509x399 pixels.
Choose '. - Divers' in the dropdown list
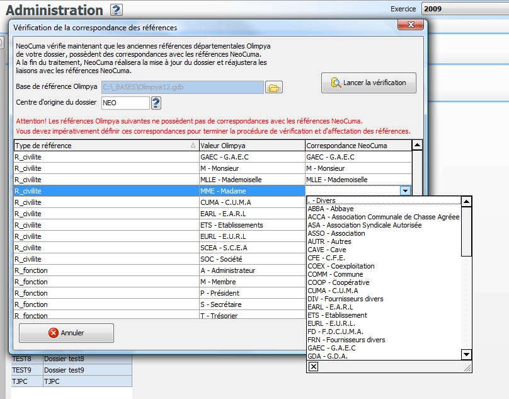(x=384, y=200)
